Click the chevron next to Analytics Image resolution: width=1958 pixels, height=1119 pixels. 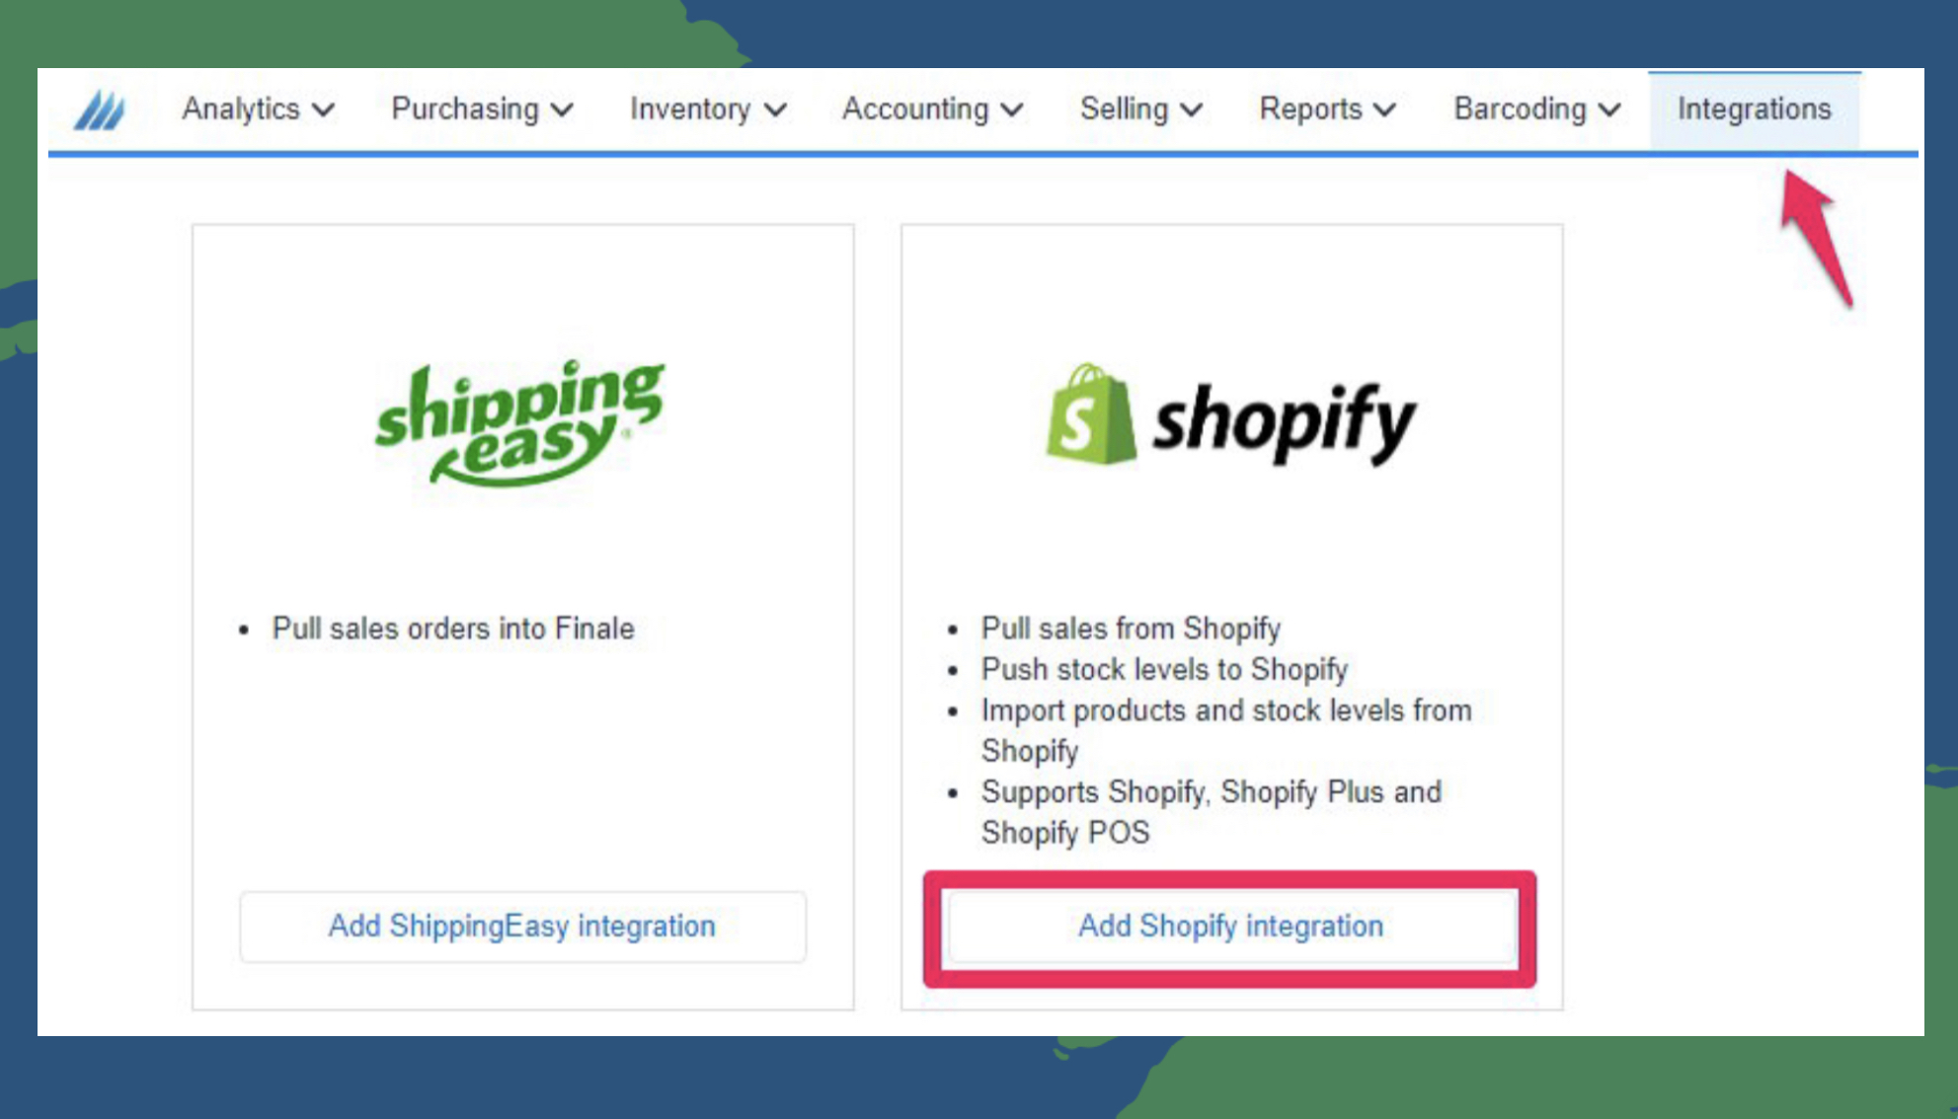pyautogui.click(x=323, y=111)
